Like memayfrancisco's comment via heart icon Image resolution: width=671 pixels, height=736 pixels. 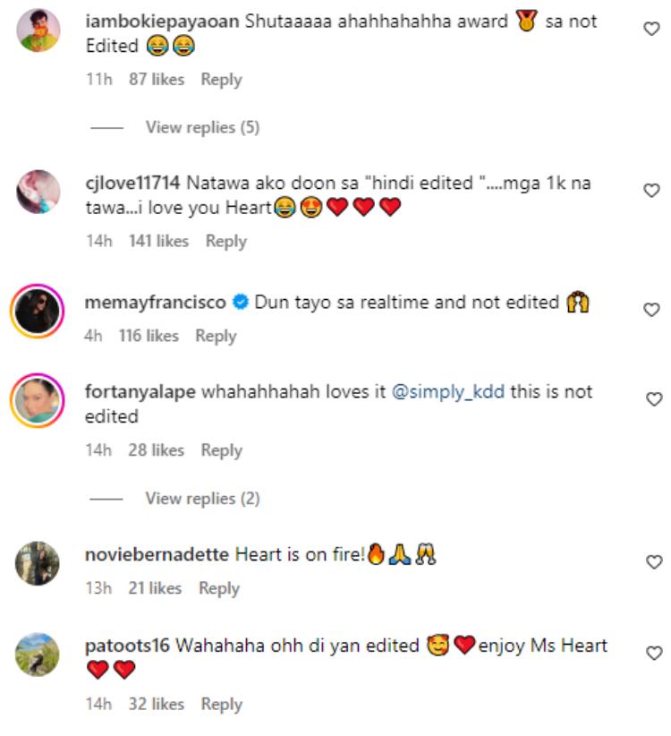653,310
